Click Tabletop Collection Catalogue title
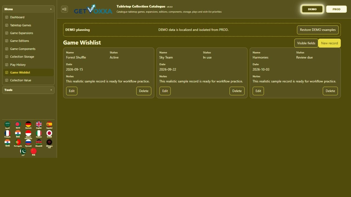 [x=141, y=6]
